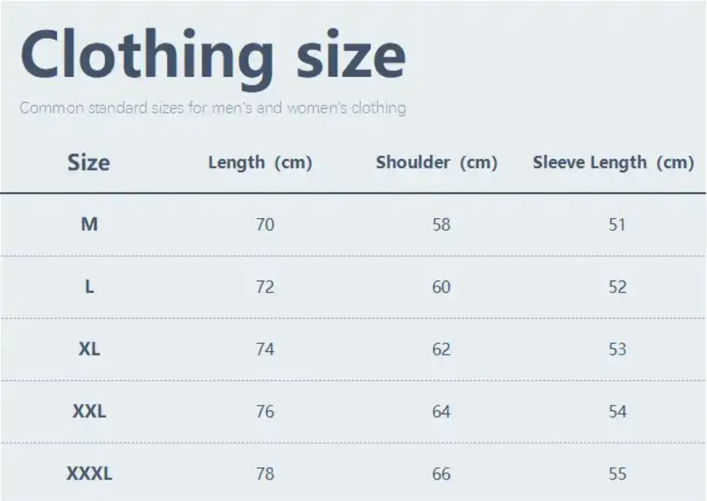Click the Length (cm) column header

point(260,162)
